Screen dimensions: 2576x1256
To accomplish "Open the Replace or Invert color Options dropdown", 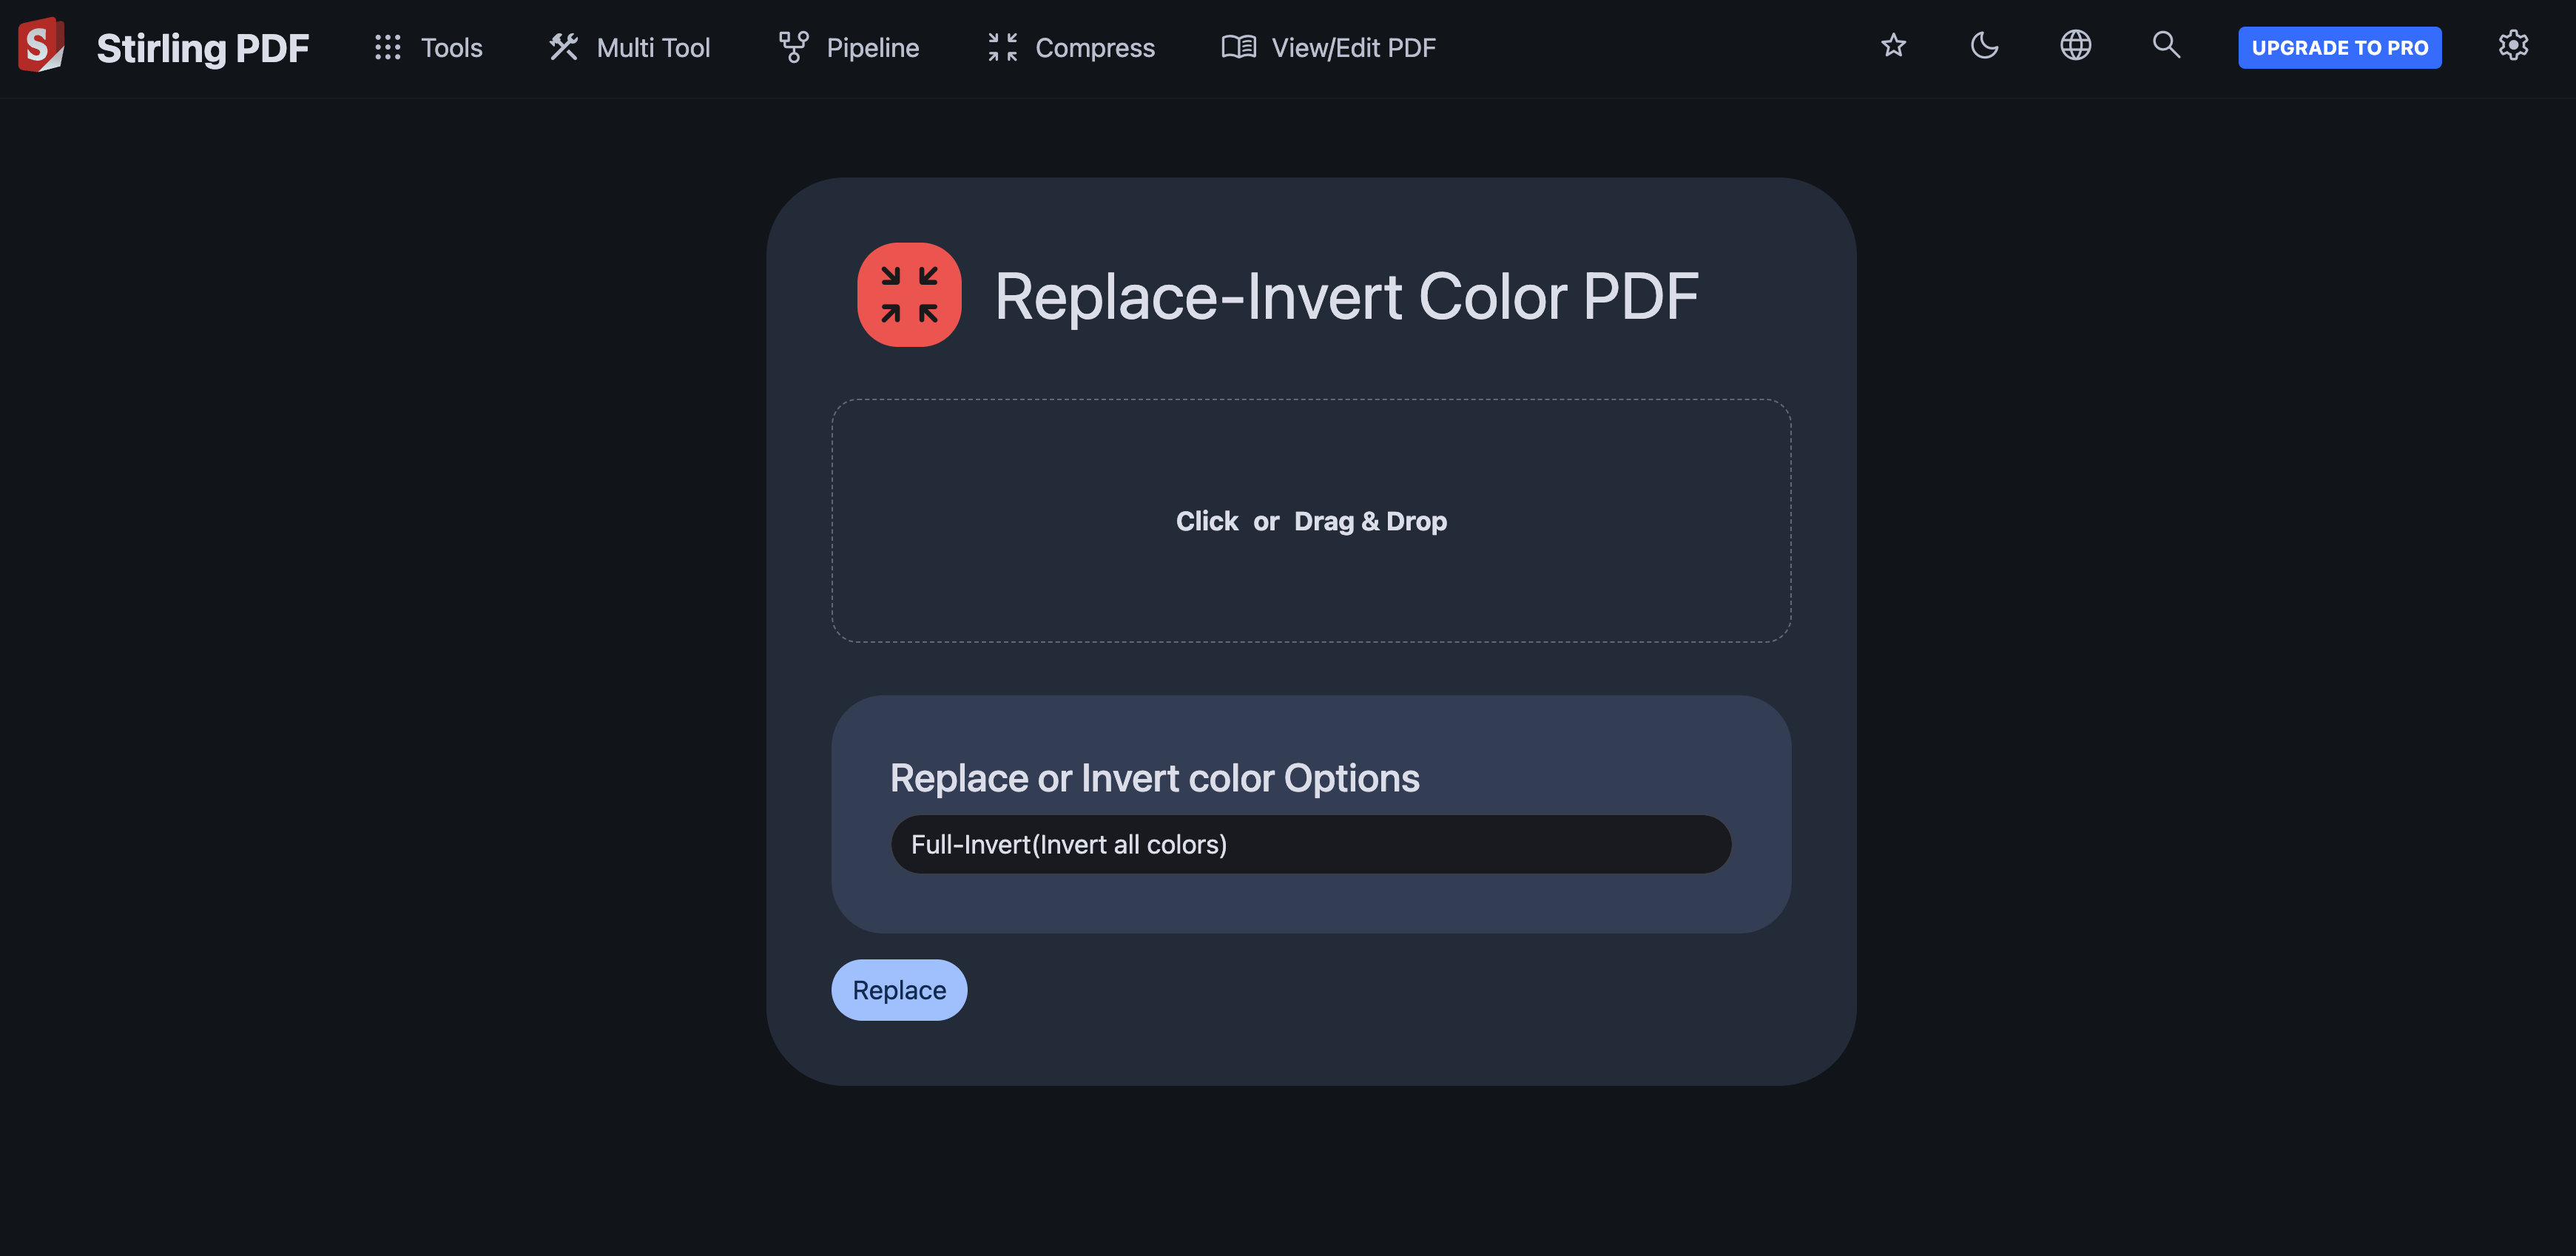I will point(1310,844).
